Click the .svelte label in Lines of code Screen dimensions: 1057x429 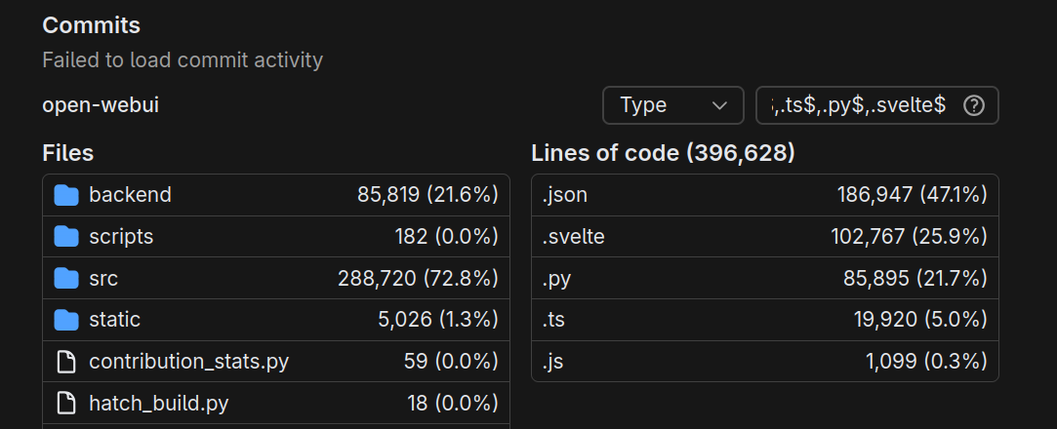[x=573, y=237]
